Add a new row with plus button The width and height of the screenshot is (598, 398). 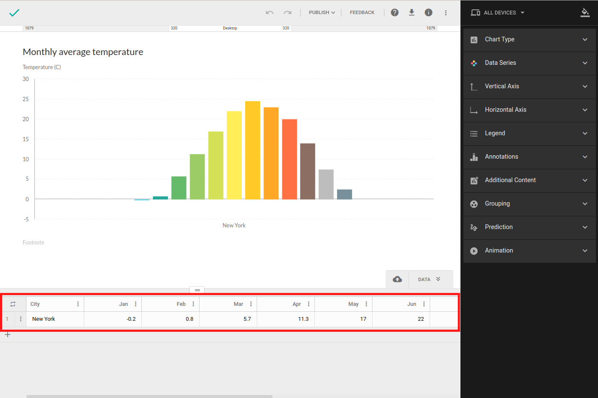8,335
